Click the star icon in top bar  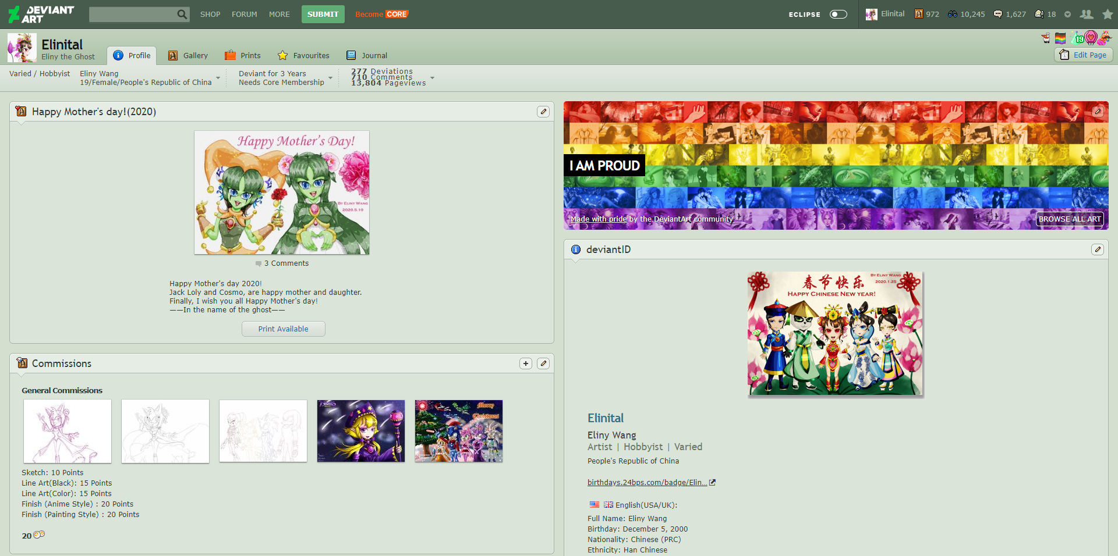click(x=1108, y=14)
